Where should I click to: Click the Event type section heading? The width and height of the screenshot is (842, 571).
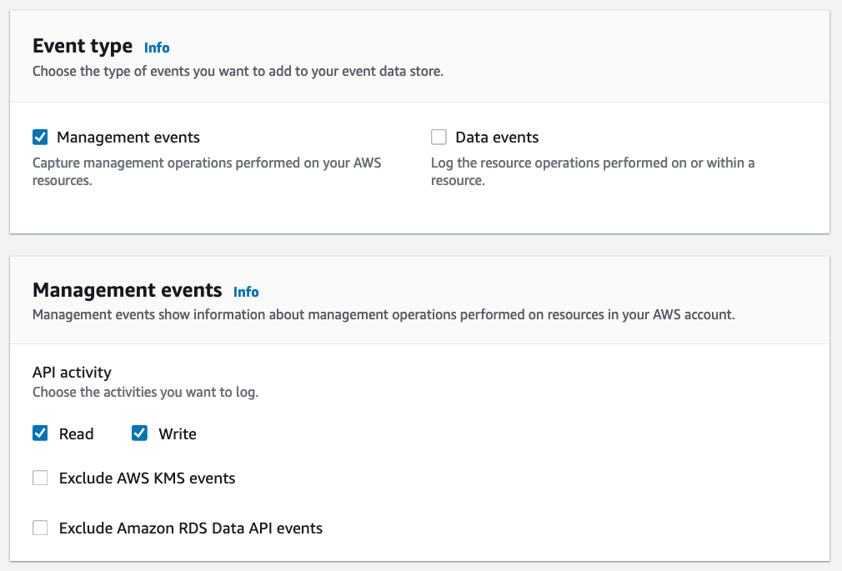(x=83, y=47)
